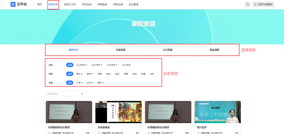Switch to the 精品课程 tab
Image resolution: width=284 pixels, height=135 pixels.
tap(214, 50)
